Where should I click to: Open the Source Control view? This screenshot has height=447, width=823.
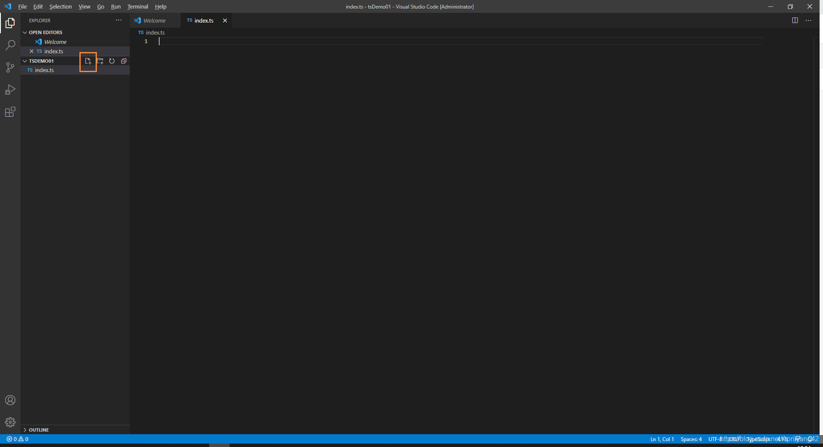tap(10, 67)
